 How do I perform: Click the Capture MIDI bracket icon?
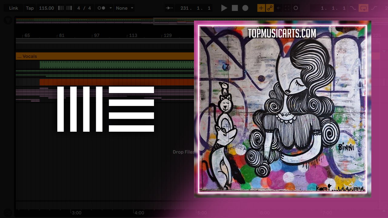pyautogui.click(x=287, y=8)
